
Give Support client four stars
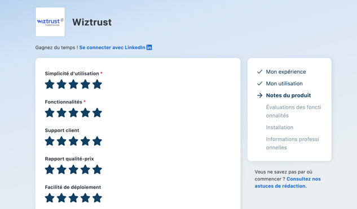[85, 141]
